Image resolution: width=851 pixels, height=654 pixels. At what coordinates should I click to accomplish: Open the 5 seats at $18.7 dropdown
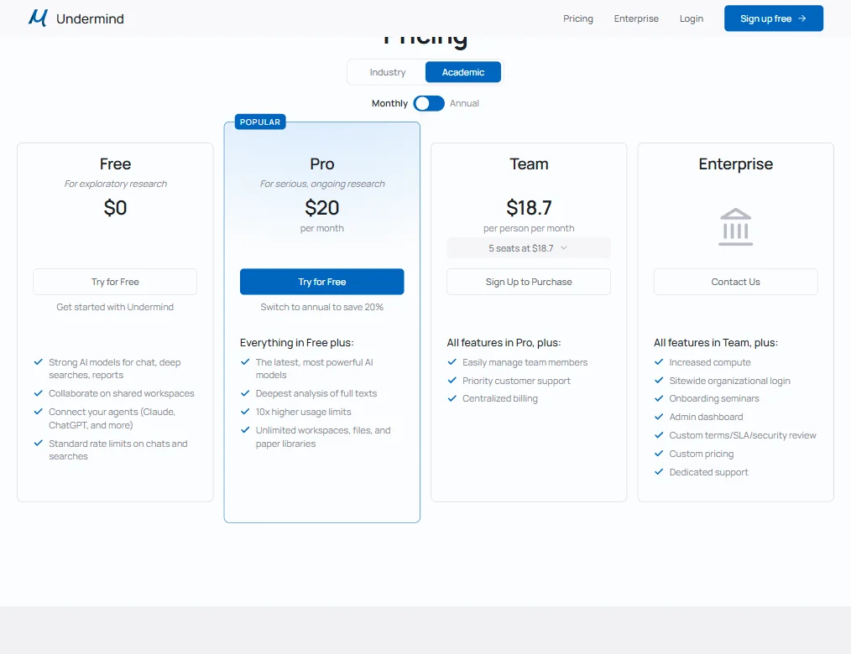(529, 248)
